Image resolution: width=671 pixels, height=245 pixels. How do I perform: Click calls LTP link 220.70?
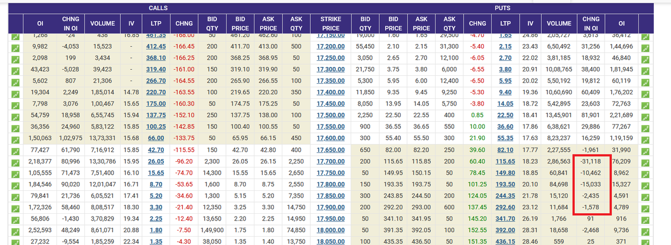pos(156,92)
